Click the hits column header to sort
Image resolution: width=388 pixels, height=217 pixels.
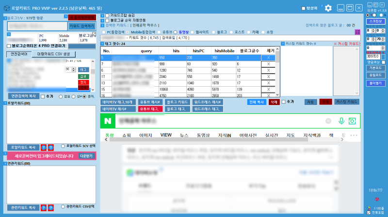click(x=176, y=51)
